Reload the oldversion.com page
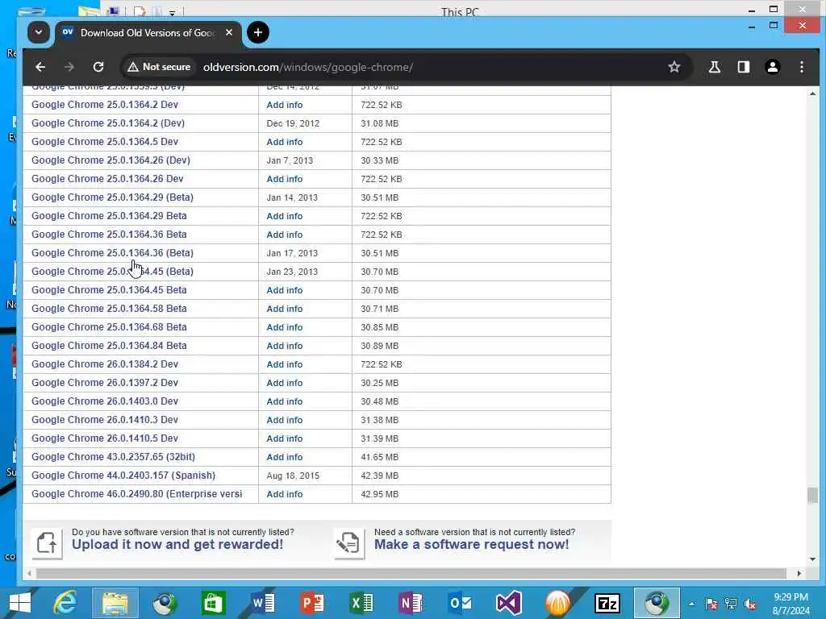Viewport: 826px width, 619px height. (98, 68)
